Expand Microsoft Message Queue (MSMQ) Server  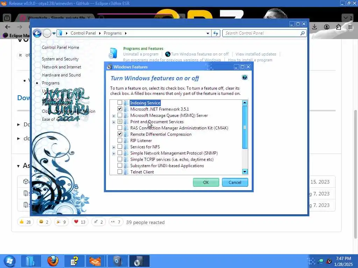[114, 116]
